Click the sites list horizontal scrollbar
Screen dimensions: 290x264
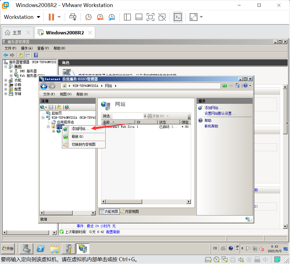coord(146,202)
